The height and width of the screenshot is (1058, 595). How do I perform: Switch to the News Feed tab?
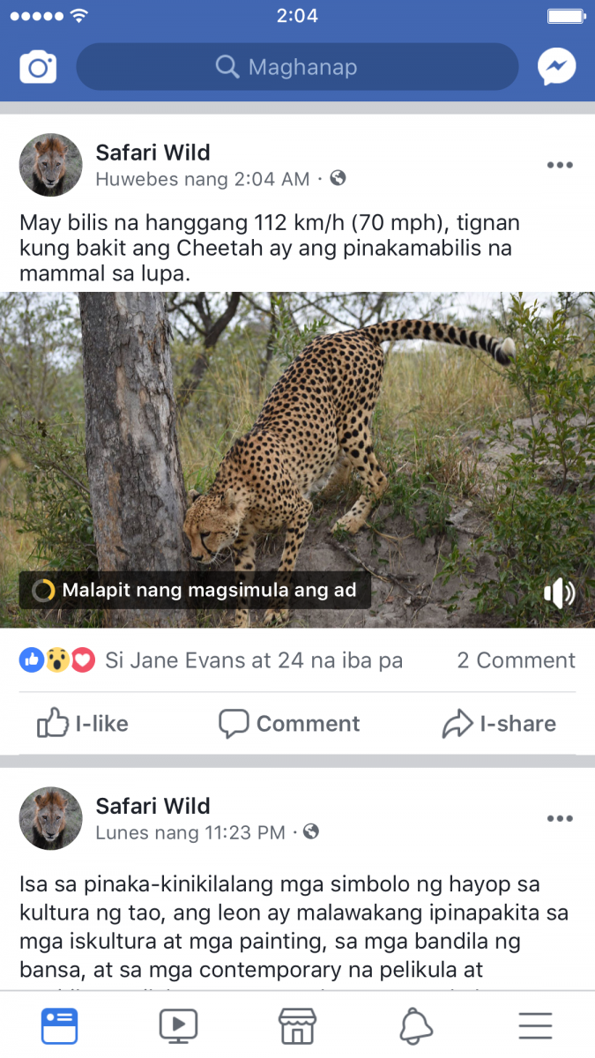click(x=59, y=1025)
